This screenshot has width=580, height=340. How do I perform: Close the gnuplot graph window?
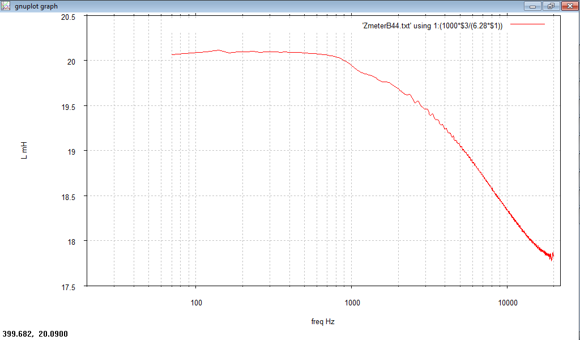pyautogui.click(x=570, y=6)
